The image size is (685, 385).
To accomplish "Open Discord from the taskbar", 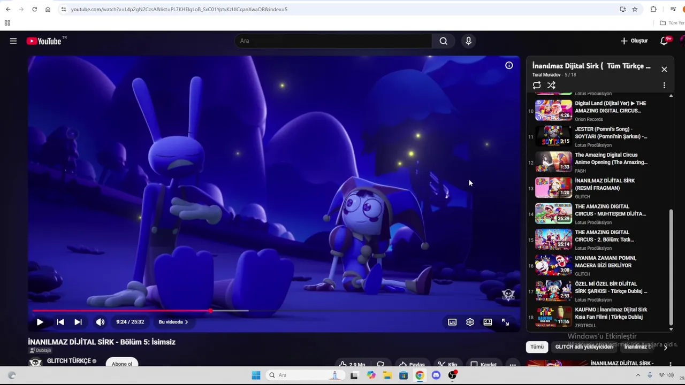I will coord(436,375).
